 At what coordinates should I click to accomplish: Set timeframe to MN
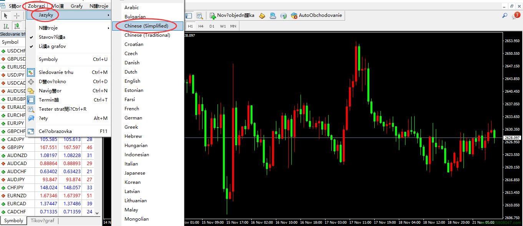pyautogui.click(x=233, y=26)
